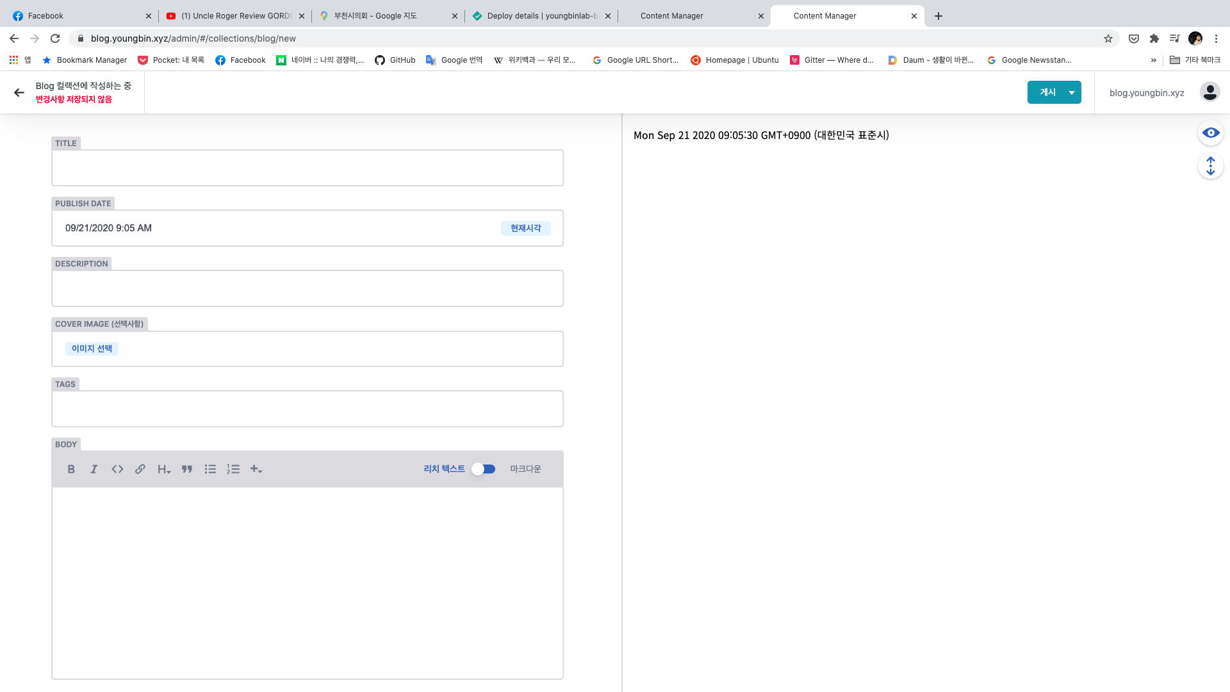Expand the add component plus dropdown
Screen dimensions: 1230x692
tap(256, 469)
